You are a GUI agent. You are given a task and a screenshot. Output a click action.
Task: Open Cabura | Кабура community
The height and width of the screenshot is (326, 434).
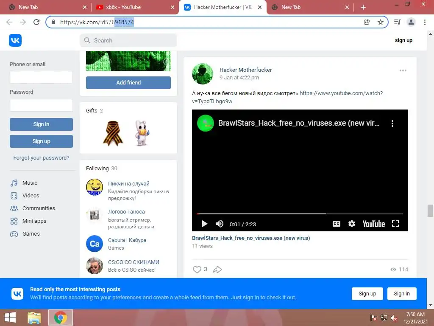pos(127,240)
